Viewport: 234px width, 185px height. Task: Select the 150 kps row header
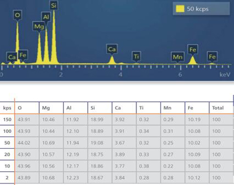[7, 120]
